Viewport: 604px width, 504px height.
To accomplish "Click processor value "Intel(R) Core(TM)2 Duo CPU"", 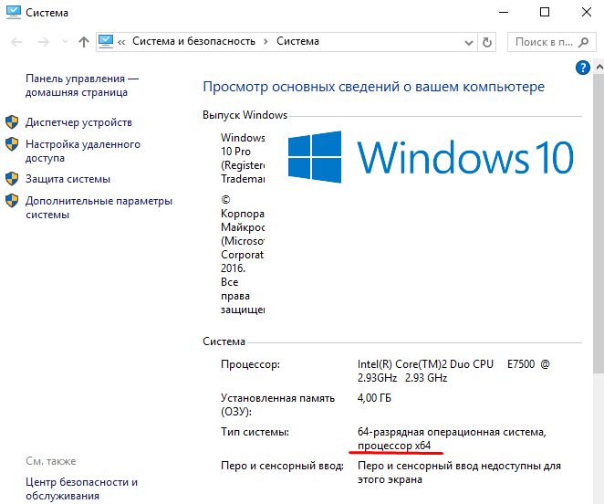I will [x=425, y=364].
